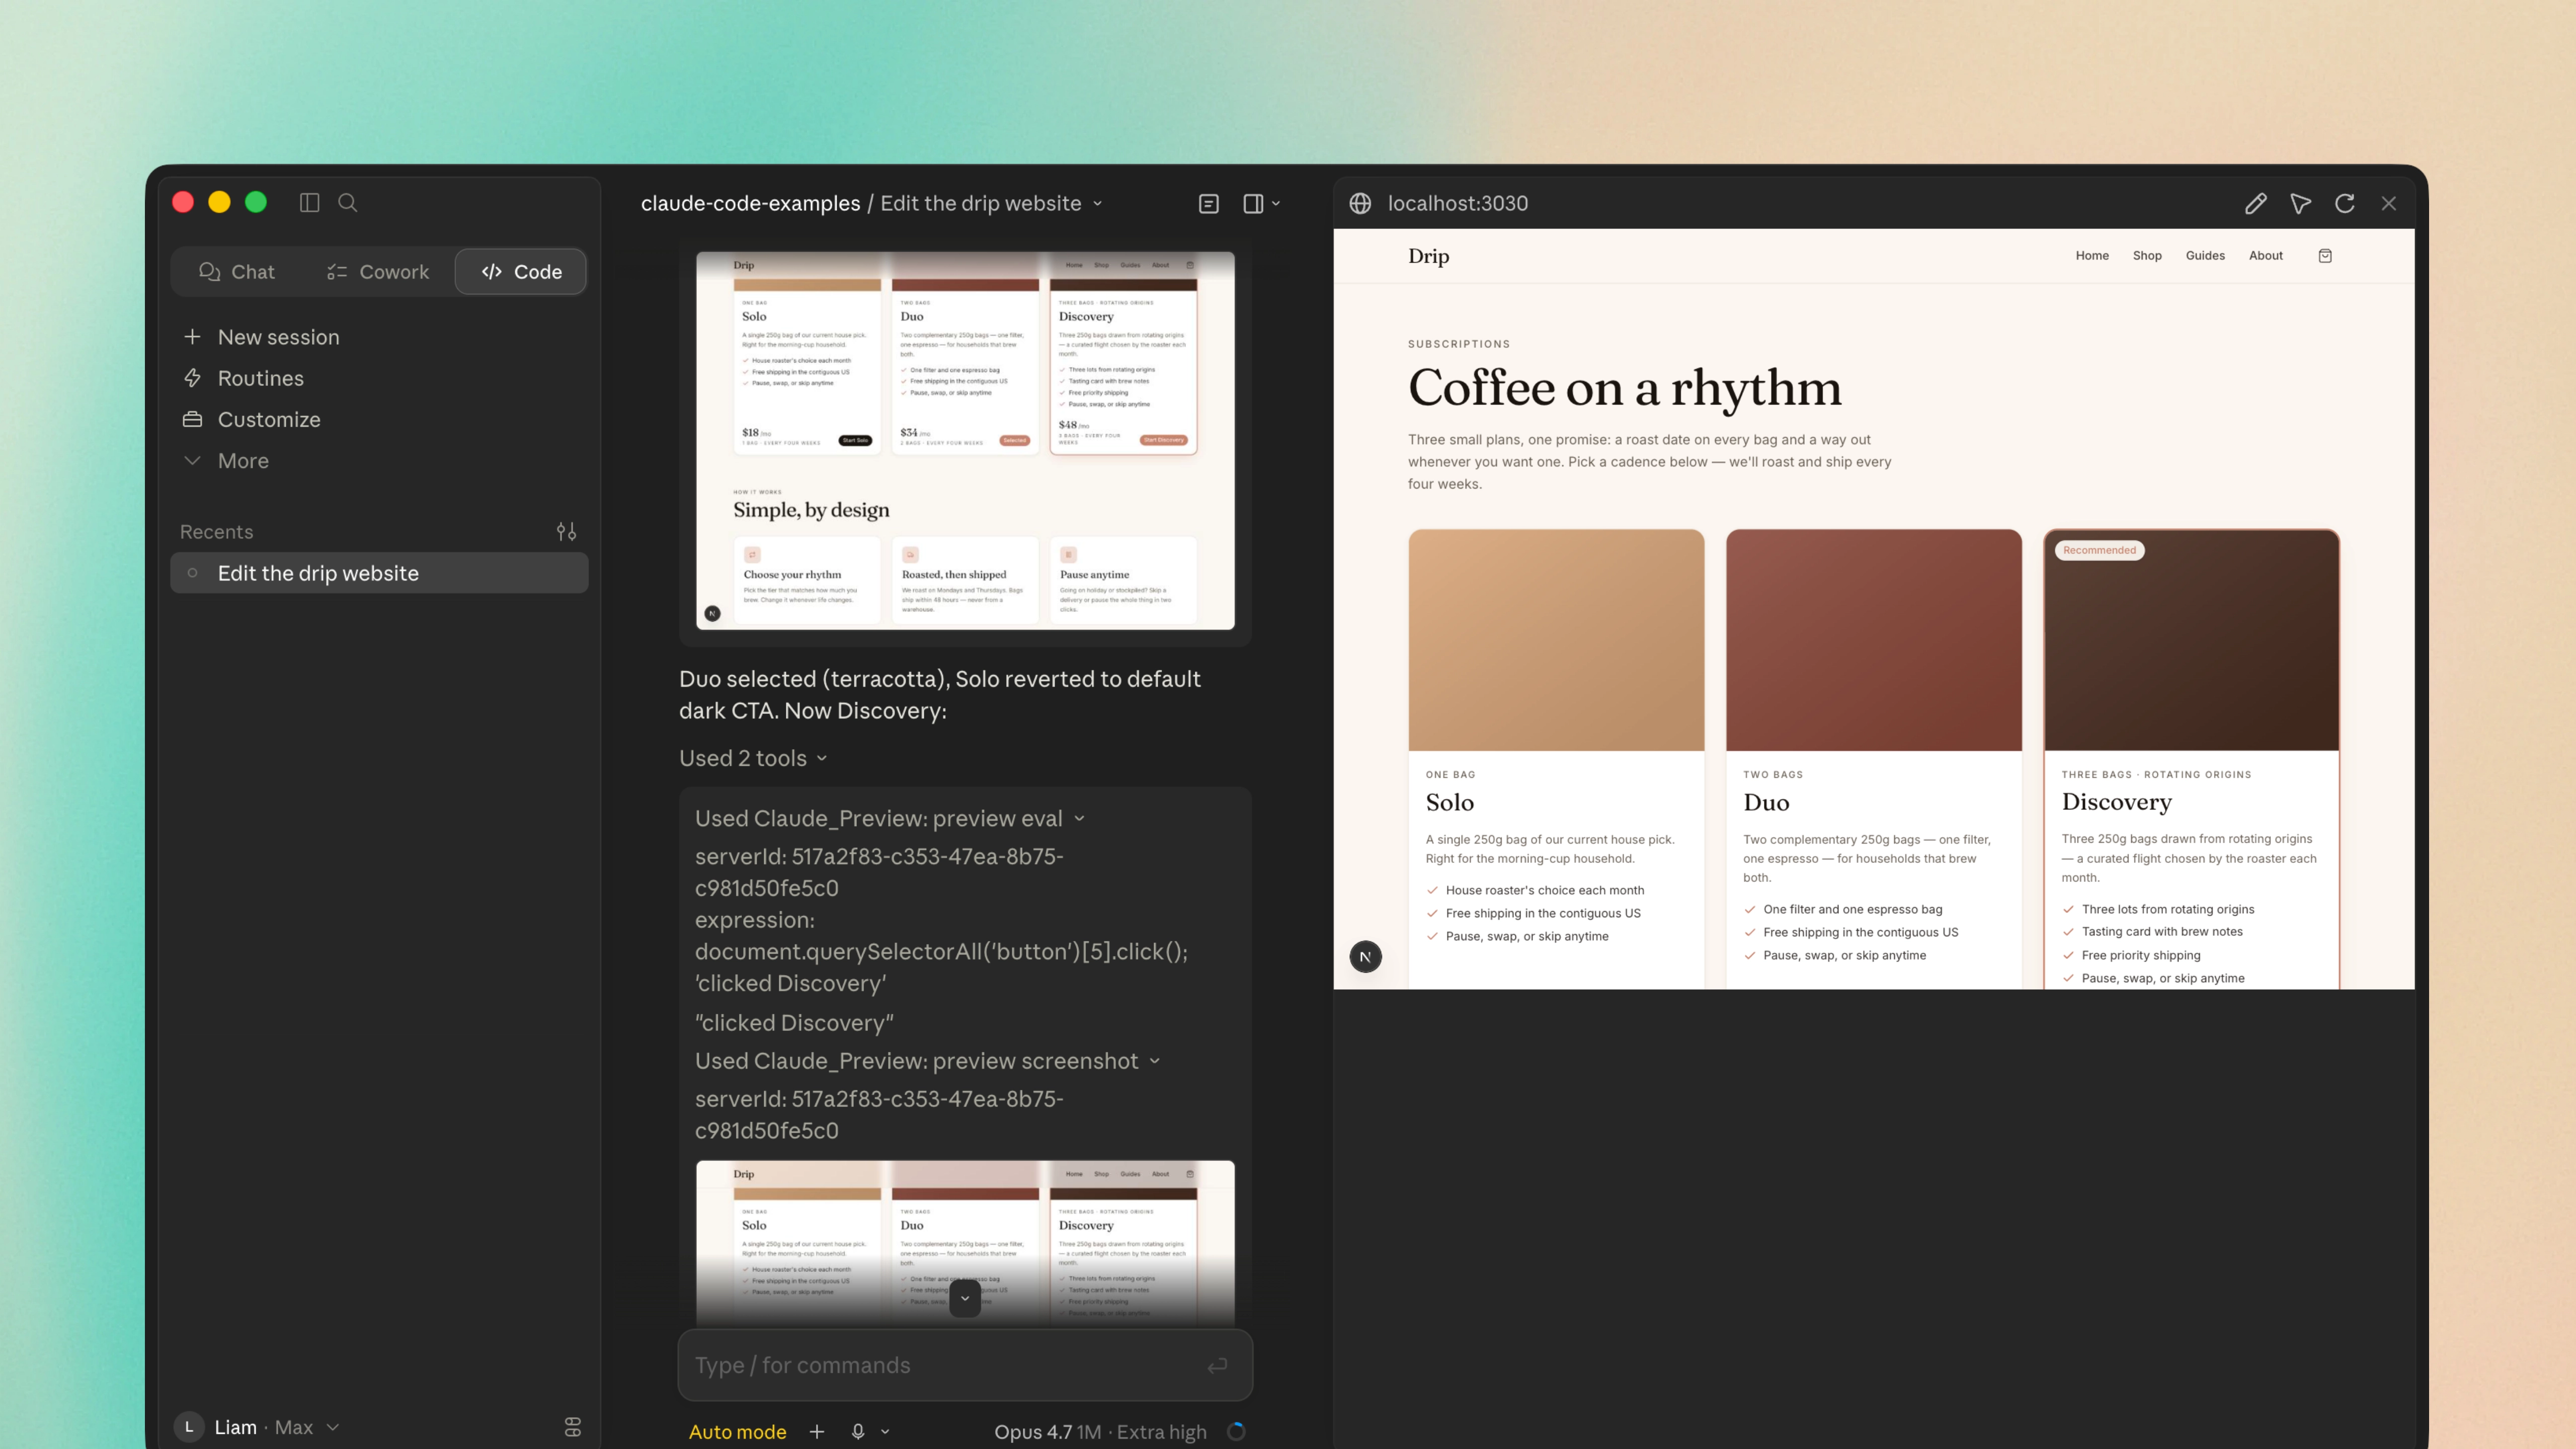2576x1449 pixels.
Task: Switch to the Cowork tab
Action: (378, 272)
